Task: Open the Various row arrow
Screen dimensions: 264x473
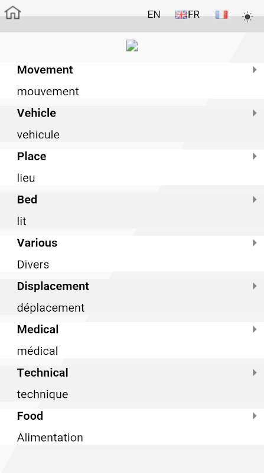Action: [255, 242]
